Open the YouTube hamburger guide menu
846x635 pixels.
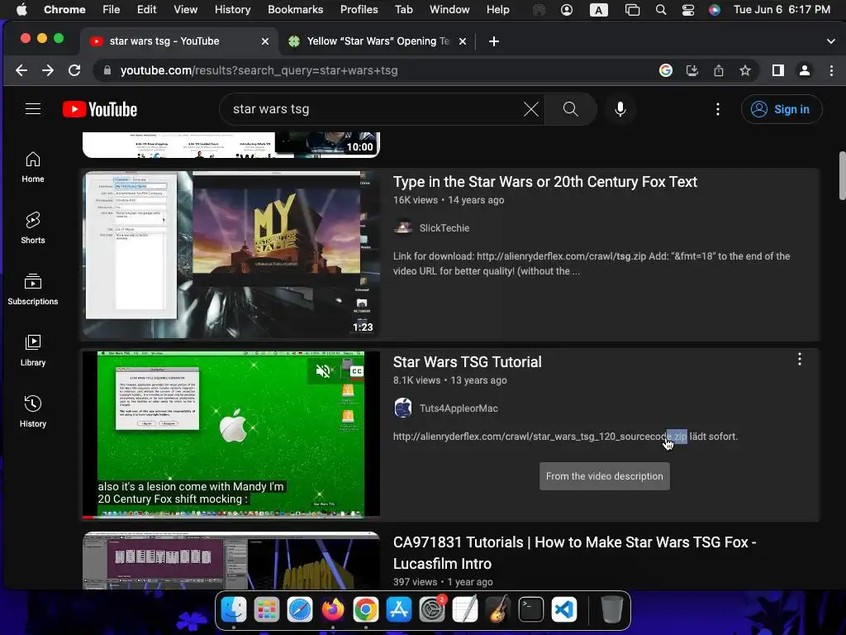tap(33, 109)
